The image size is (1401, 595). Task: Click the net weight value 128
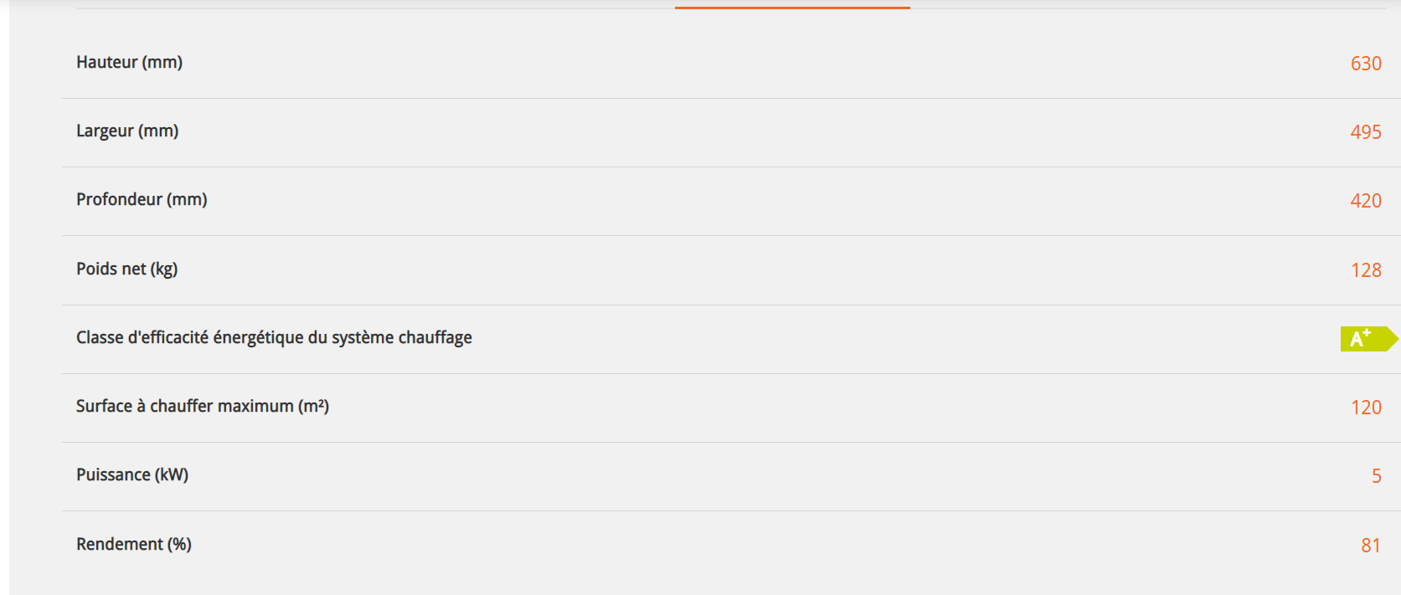(1366, 270)
